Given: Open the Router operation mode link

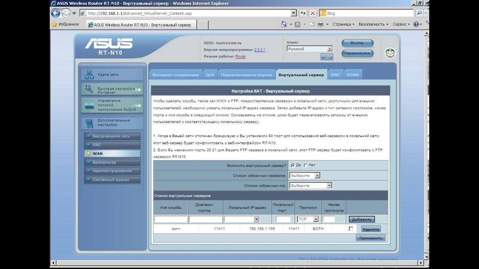Looking at the screenshot, I should (x=241, y=56).
